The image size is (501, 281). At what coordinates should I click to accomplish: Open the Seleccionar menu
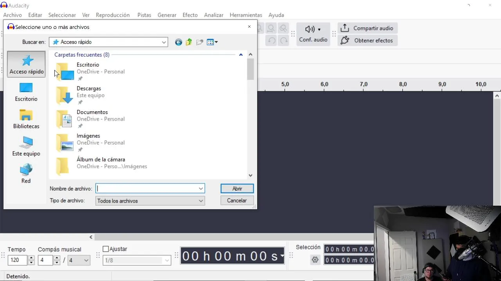pyautogui.click(x=62, y=15)
